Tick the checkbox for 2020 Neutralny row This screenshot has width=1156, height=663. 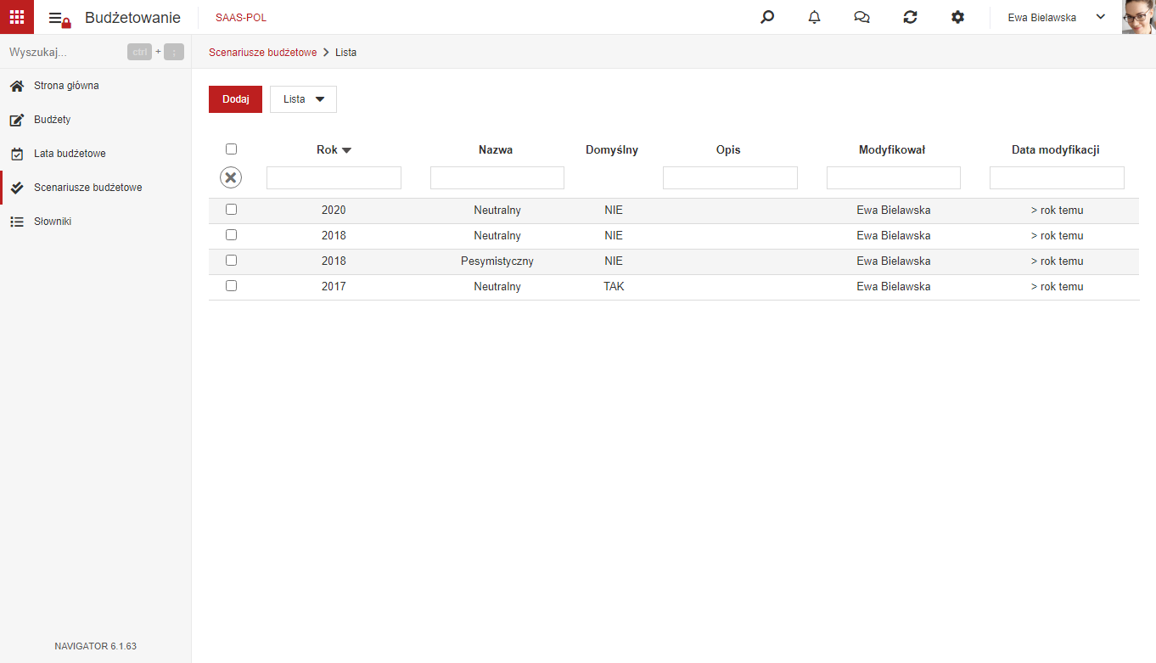231,209
